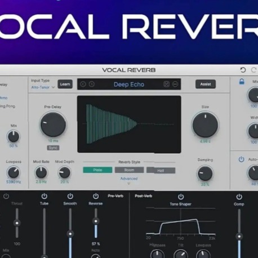Click the 10 ms pre-delay value
258x258 pixels.
pos(53,141)
